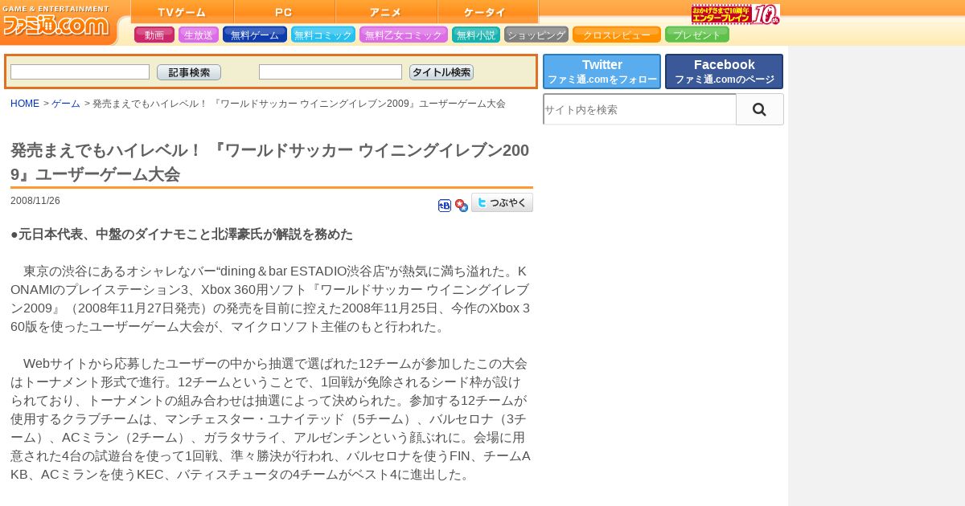The width and height of the screenshot is (965, 506).
Task: Click the 記事検索 button
Action: point(189,72)
